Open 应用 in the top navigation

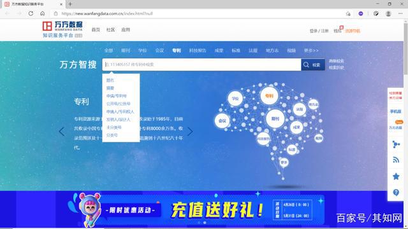pos(126,30)
